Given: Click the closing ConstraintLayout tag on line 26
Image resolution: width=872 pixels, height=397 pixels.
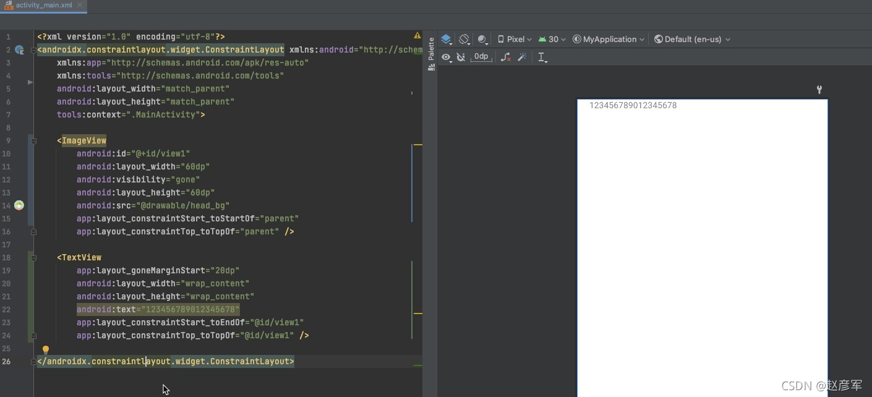Looking at the screenshot, I should (166, 361).
